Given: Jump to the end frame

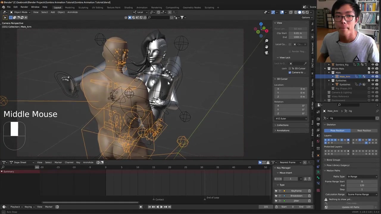Looking at the screenshot, I should point(170,207).
